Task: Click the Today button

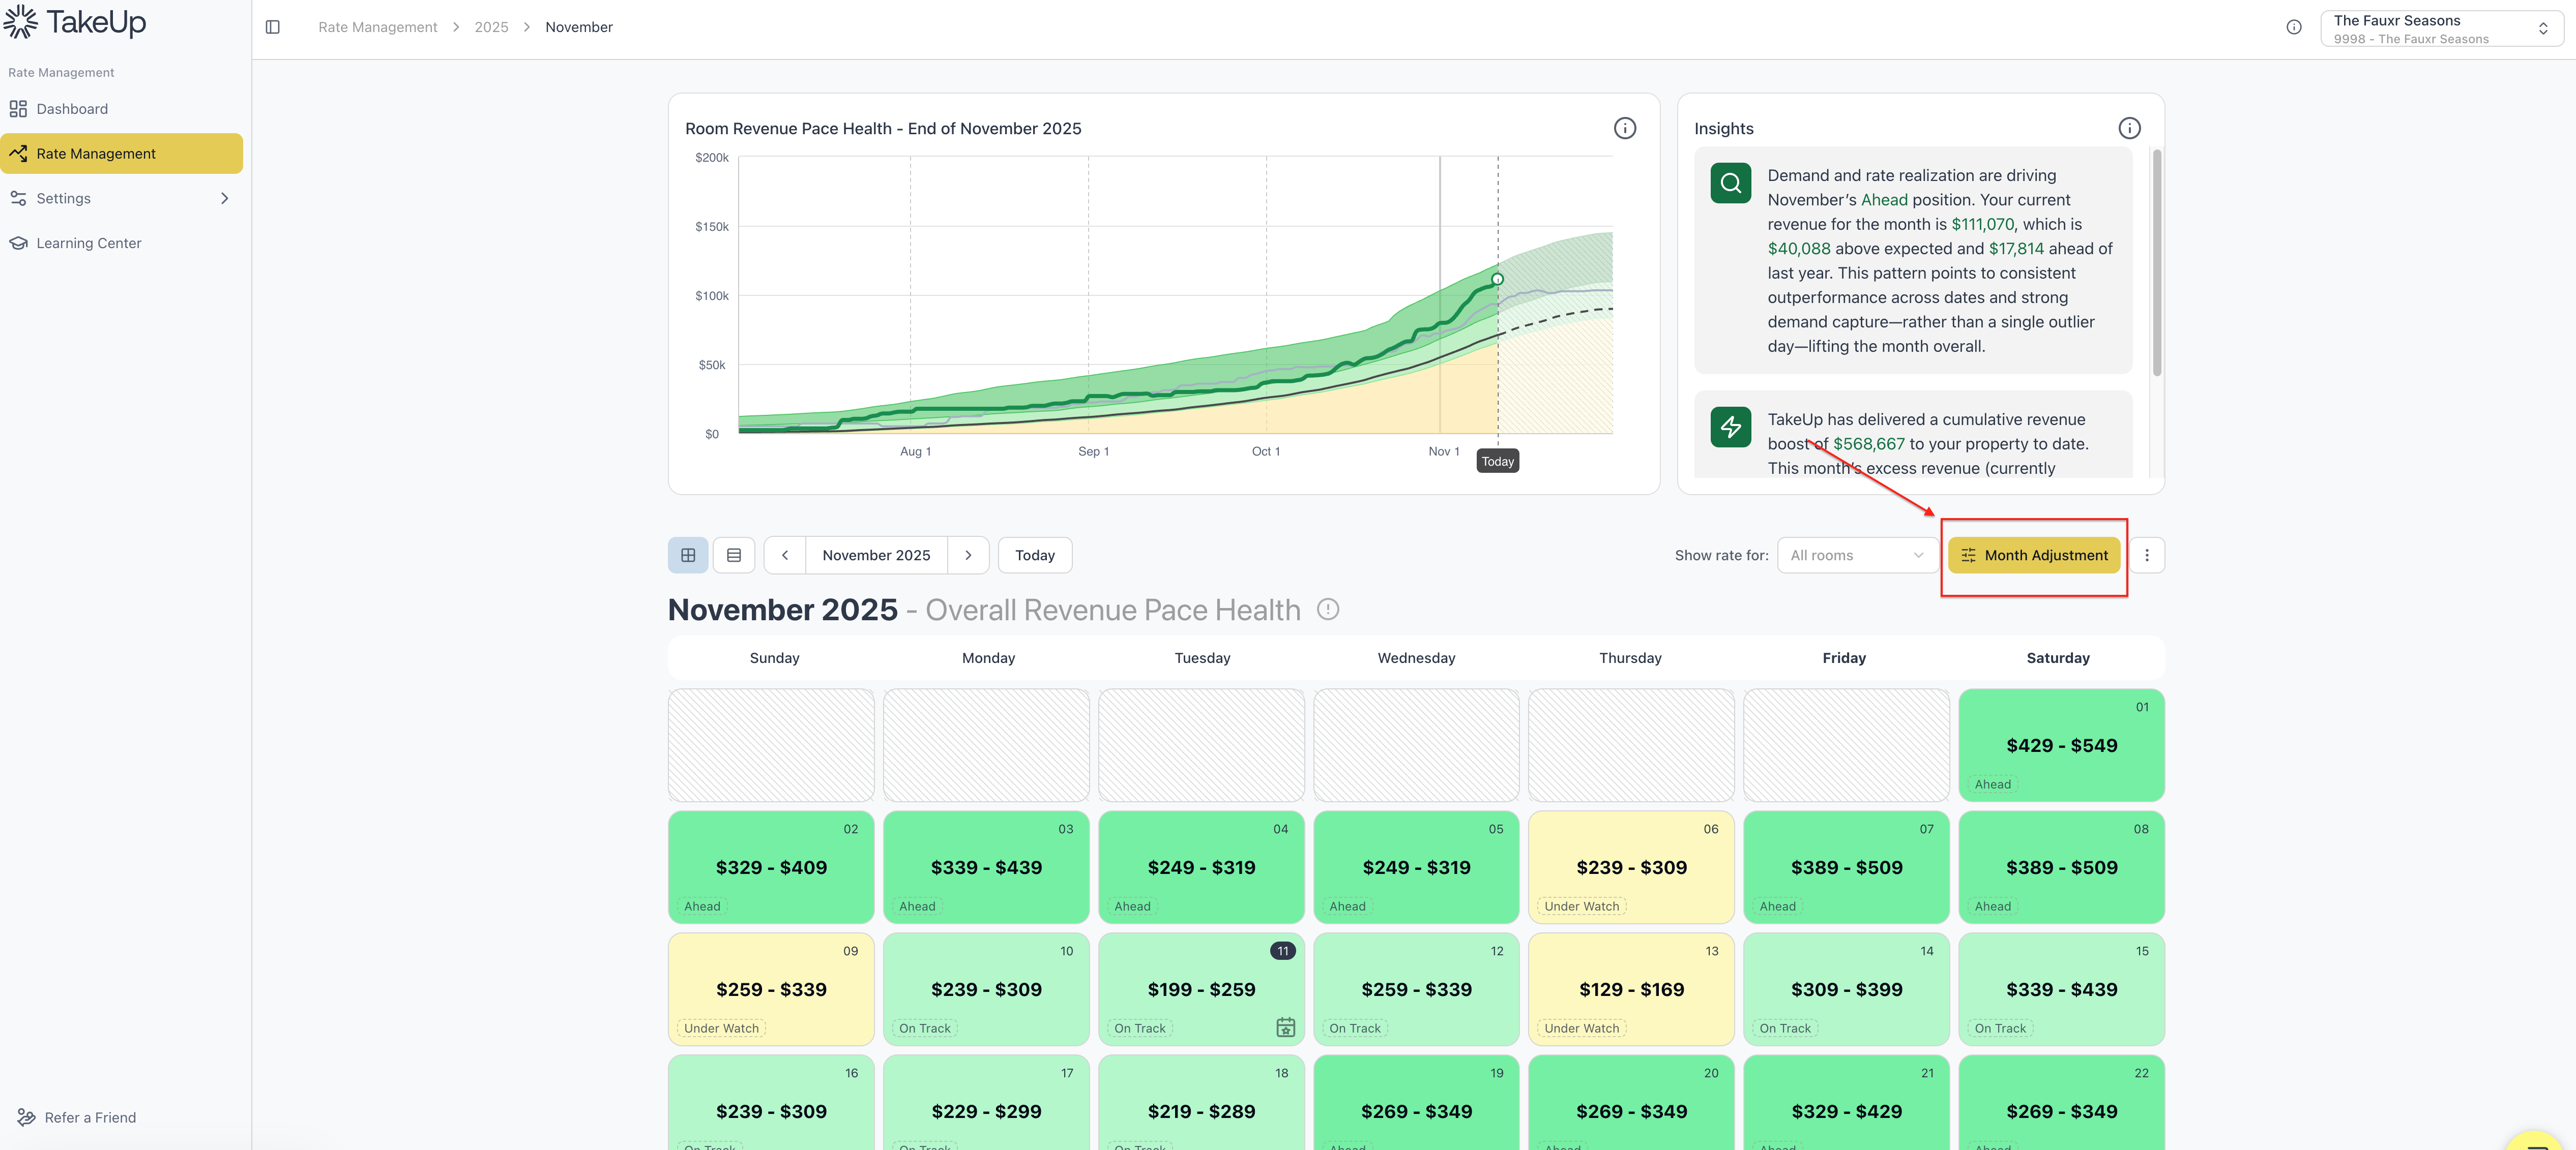Action: click(1034, 556)
